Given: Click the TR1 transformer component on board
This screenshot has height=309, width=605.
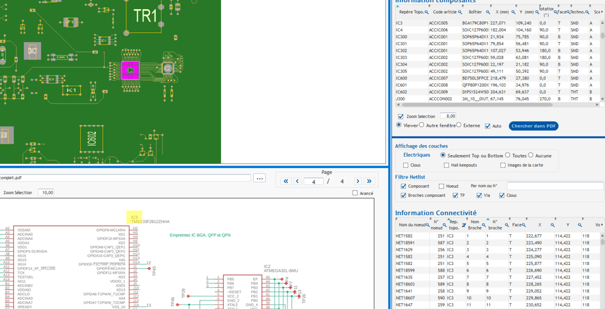Looking at the screenshot, I should (145, 16).
